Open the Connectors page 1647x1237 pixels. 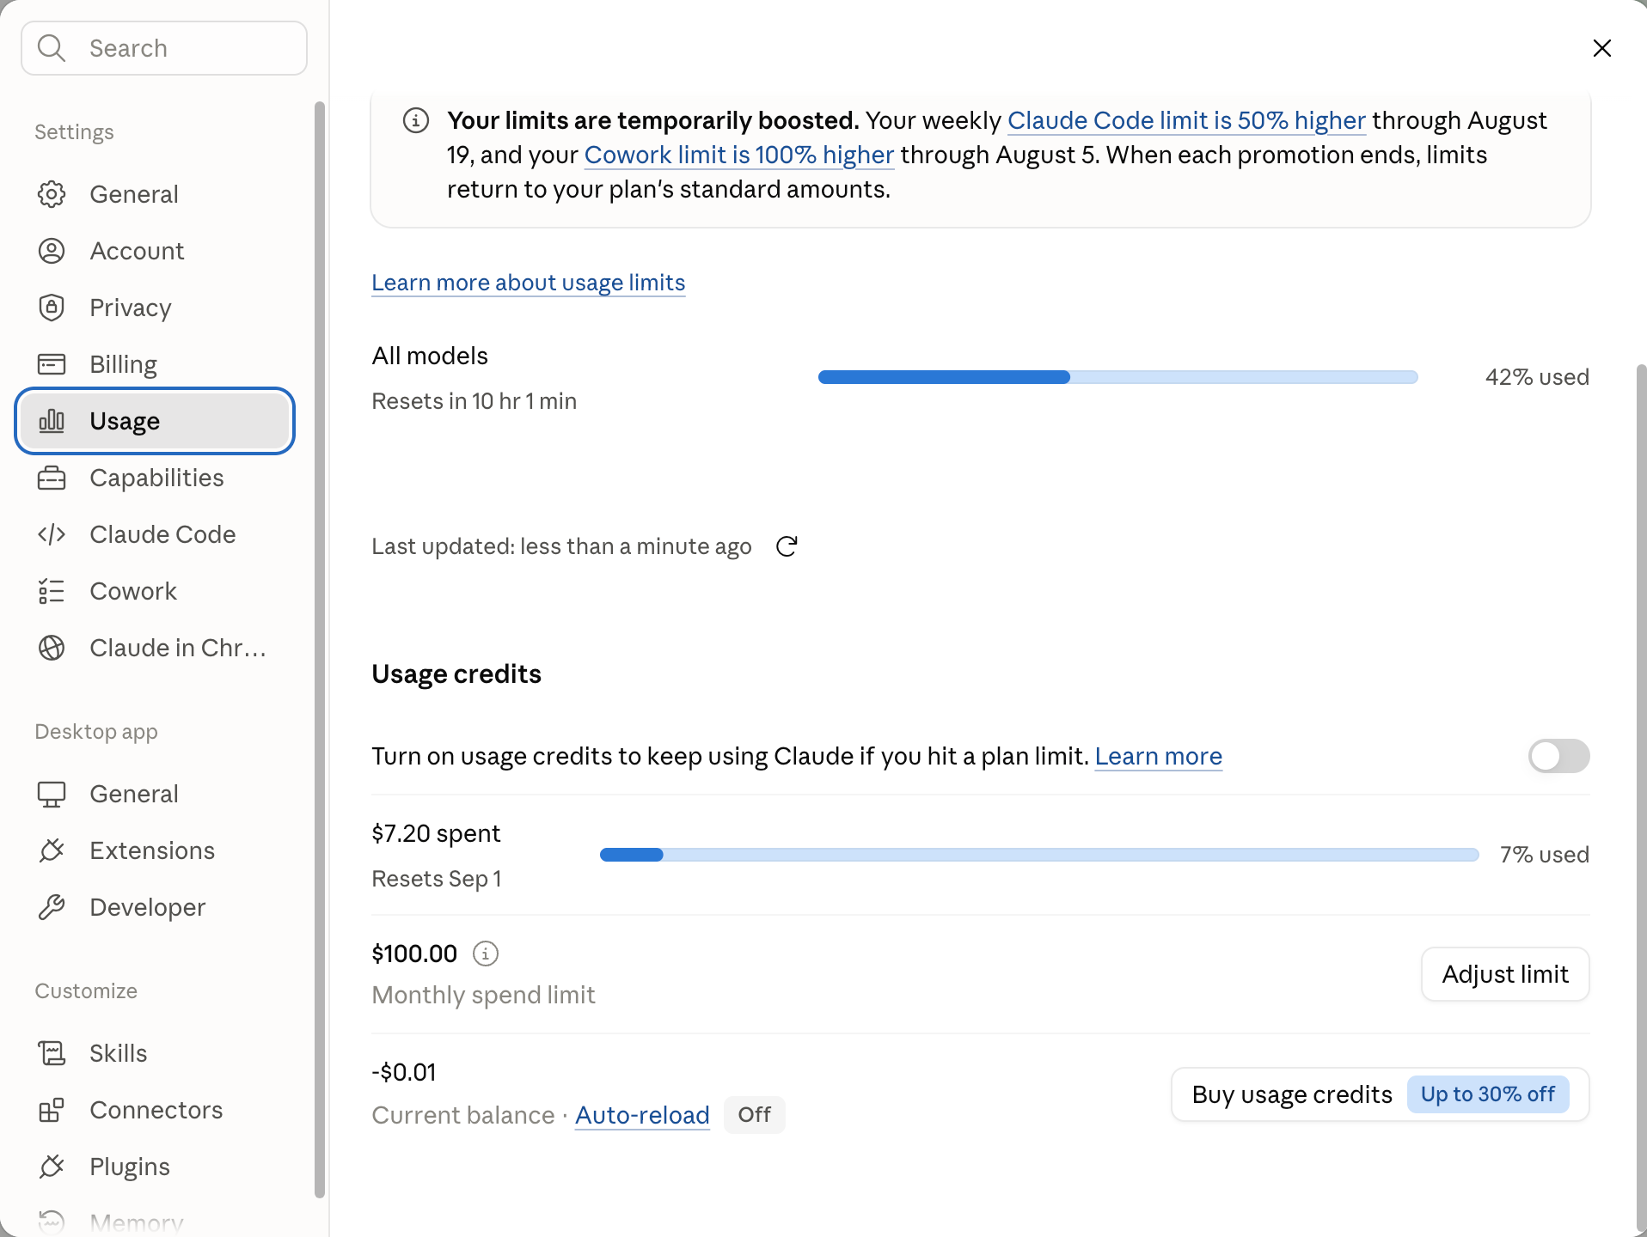[155, 1110]
